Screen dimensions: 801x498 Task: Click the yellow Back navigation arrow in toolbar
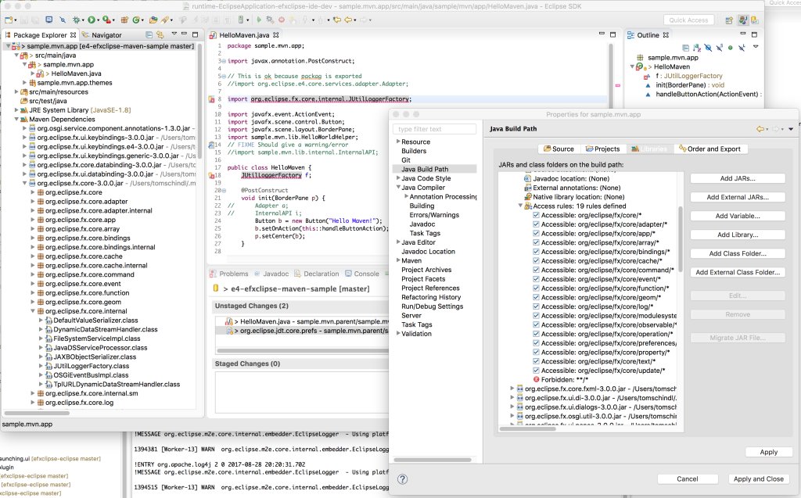point(348,20)
